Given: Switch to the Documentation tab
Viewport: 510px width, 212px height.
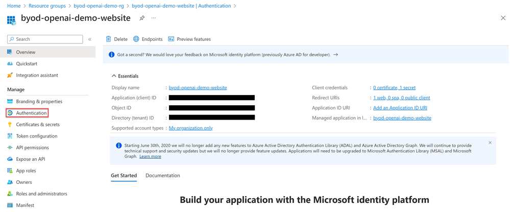Looking at the screenshot, I should (163, 176).
